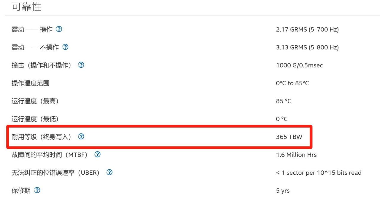This screenshot has width=380, height=211.
Task: Click the 运行温度（最高）label
Action: point(35,101)
